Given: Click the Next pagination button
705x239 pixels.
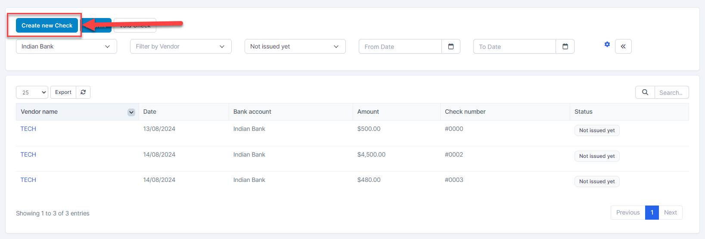Looking at the screenshot, I should (x=670, y=212).
